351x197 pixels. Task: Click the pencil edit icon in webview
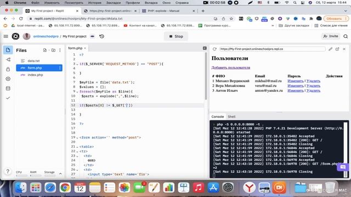click(330, 49)
